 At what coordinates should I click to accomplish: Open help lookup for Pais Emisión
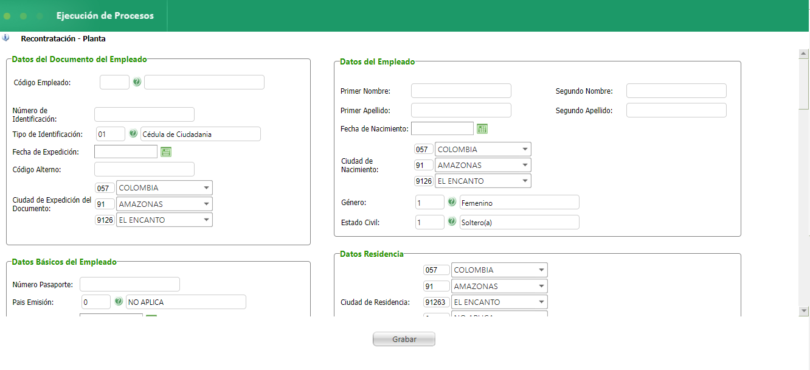click(119, 301)
